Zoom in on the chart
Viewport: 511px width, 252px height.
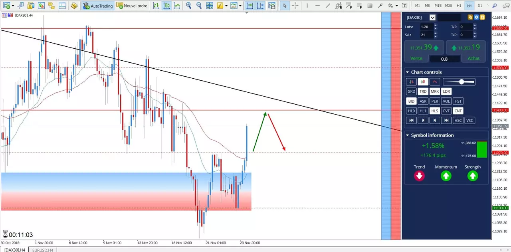coord(188,6)
